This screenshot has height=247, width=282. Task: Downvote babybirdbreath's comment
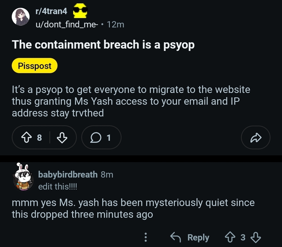pyautogui.click(x=256, y=237)
